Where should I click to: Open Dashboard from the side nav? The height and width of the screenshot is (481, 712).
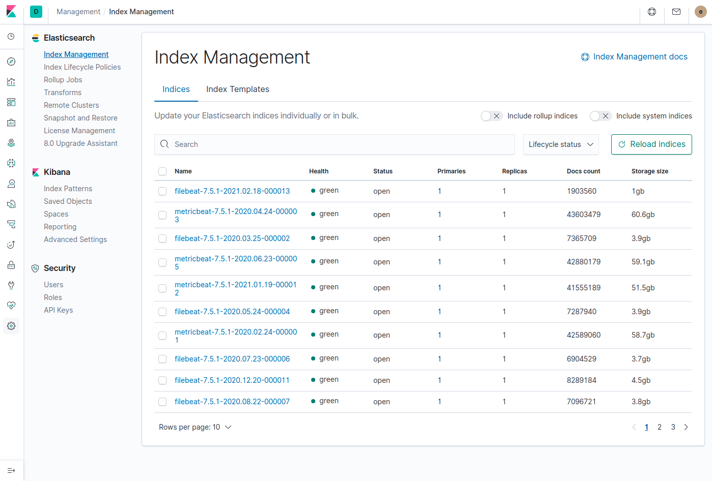[x=11, y=102]
